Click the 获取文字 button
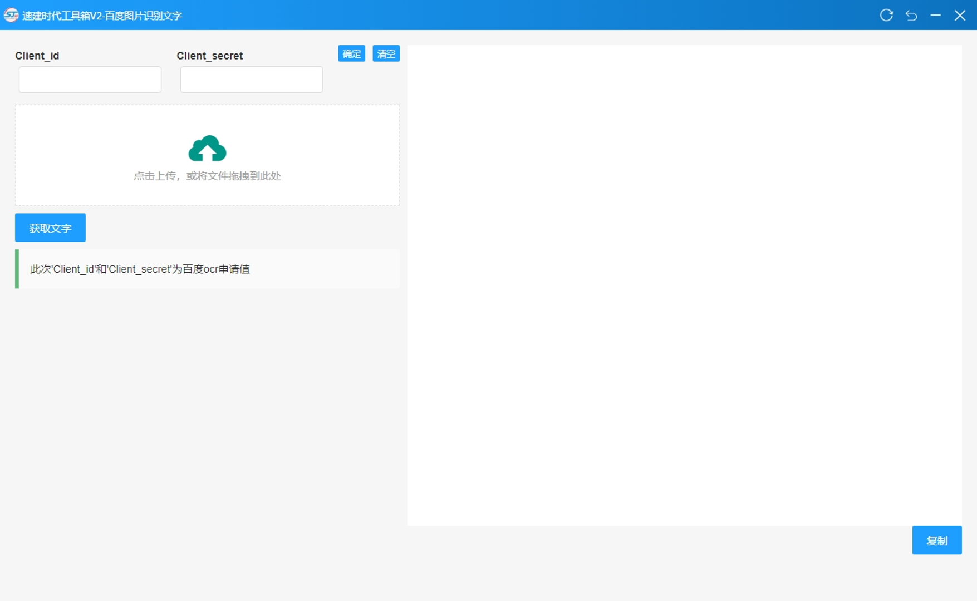The height and width of the screenshot is (601, 977). pyautogui.click(x=50, y=228)
